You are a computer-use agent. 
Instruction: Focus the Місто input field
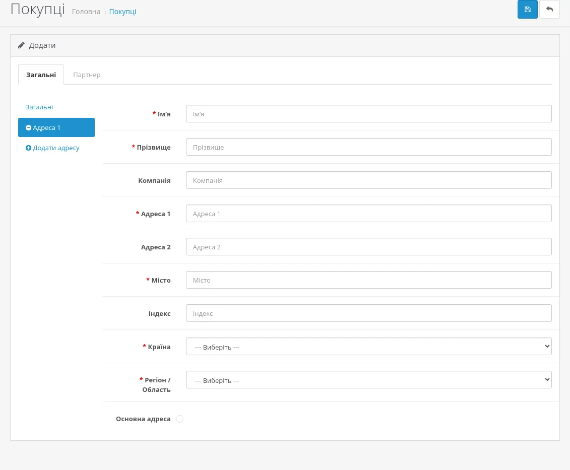pyautogui.click(x=368, y=280)
